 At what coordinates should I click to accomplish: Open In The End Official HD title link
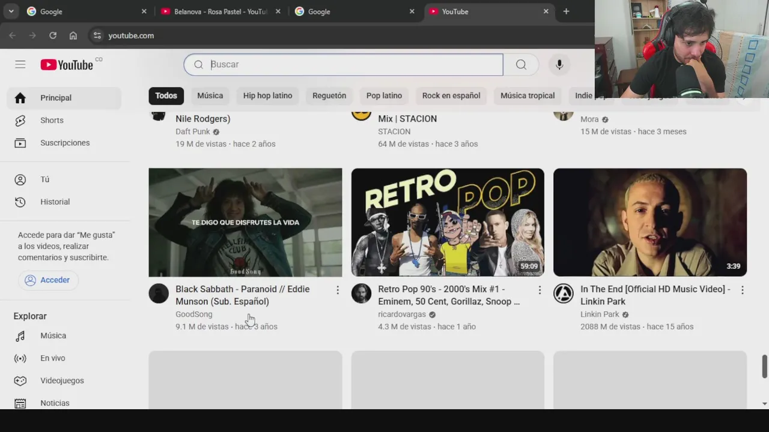[655, 295]
